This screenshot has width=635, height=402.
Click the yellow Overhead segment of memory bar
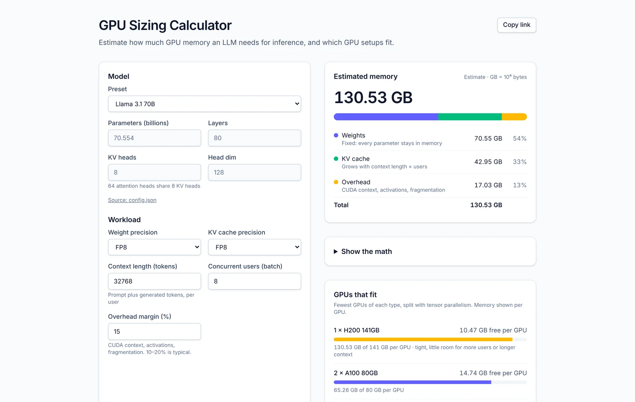pos(514,117)
